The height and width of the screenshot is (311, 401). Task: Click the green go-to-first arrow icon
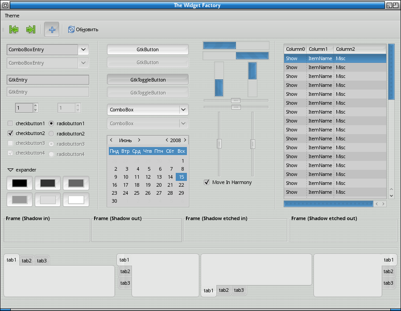14,29
